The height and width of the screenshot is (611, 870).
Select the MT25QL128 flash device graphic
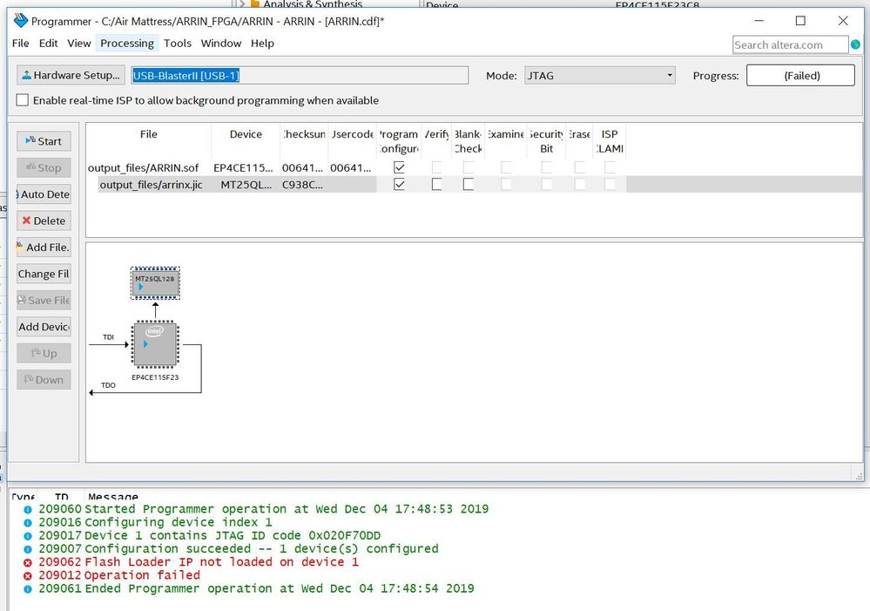pyautogui.click(x=156, y=282)
